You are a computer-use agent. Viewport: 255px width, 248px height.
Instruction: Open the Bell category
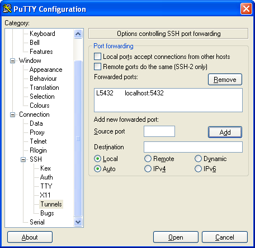pyautogui.click(x=35, y=43)
